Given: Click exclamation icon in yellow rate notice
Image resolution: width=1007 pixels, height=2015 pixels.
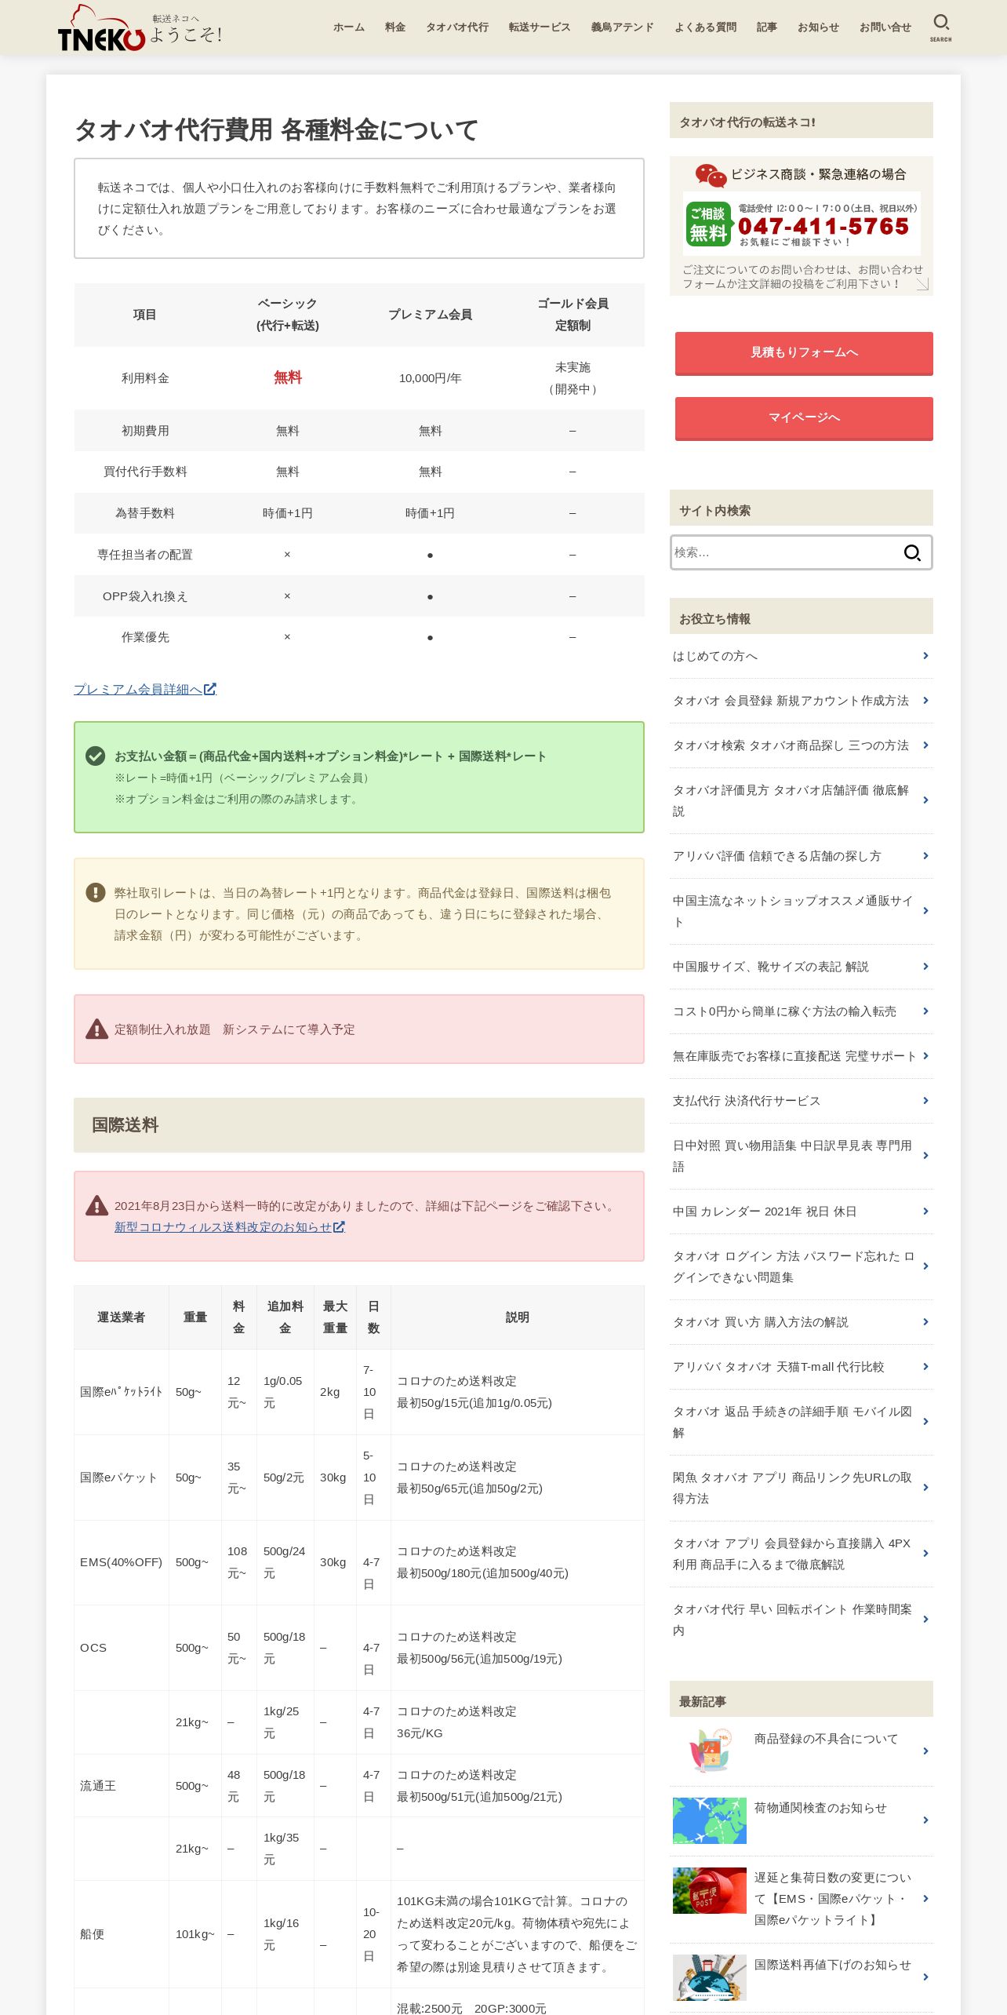Looking at the screenshot, I should 95,892.
